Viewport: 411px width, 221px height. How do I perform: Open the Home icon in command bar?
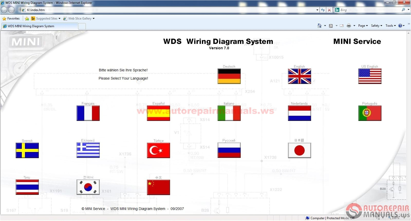320,26
